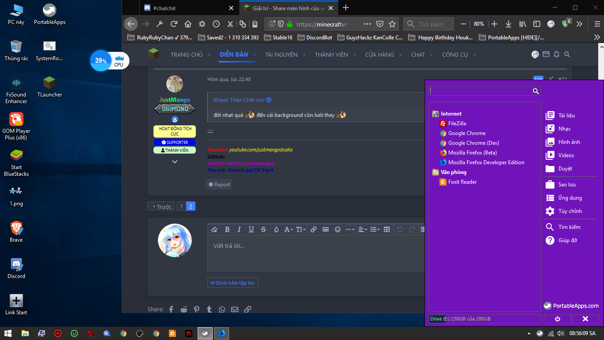
Task: Expand JustMango's user details chevron
Action: click(x=175, y=162)
